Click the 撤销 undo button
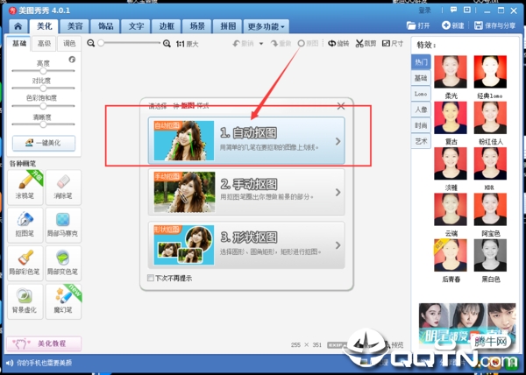Viewport: 526px width, 375px height. coord(243,44)
